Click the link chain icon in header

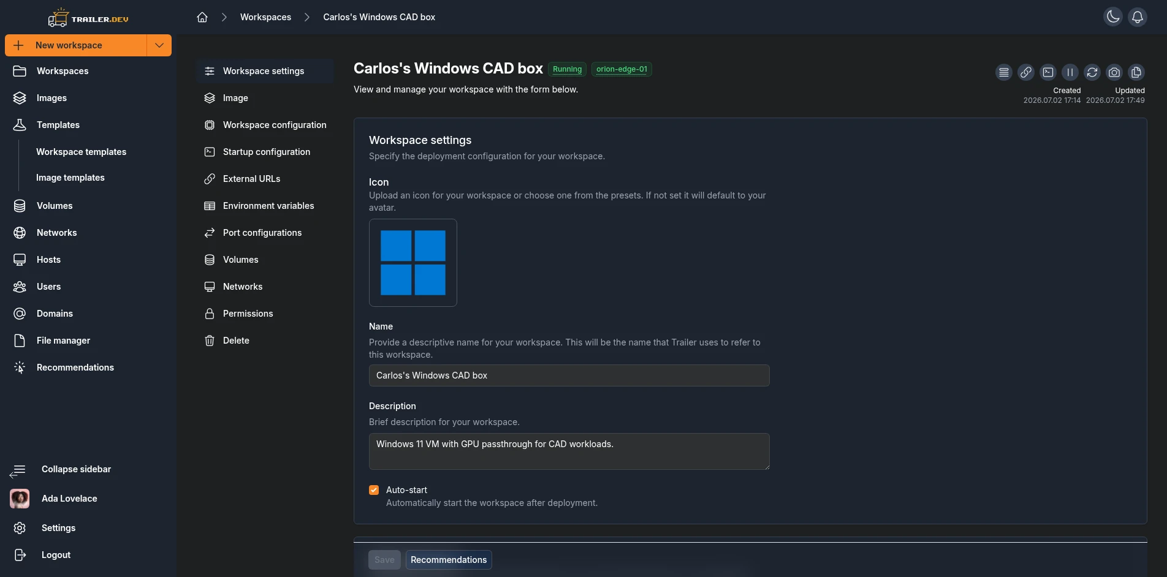[1026, 72]
